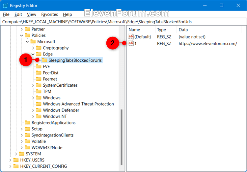Expand the Windows Defender key
The image size is (247, 172).
point(33,110)
